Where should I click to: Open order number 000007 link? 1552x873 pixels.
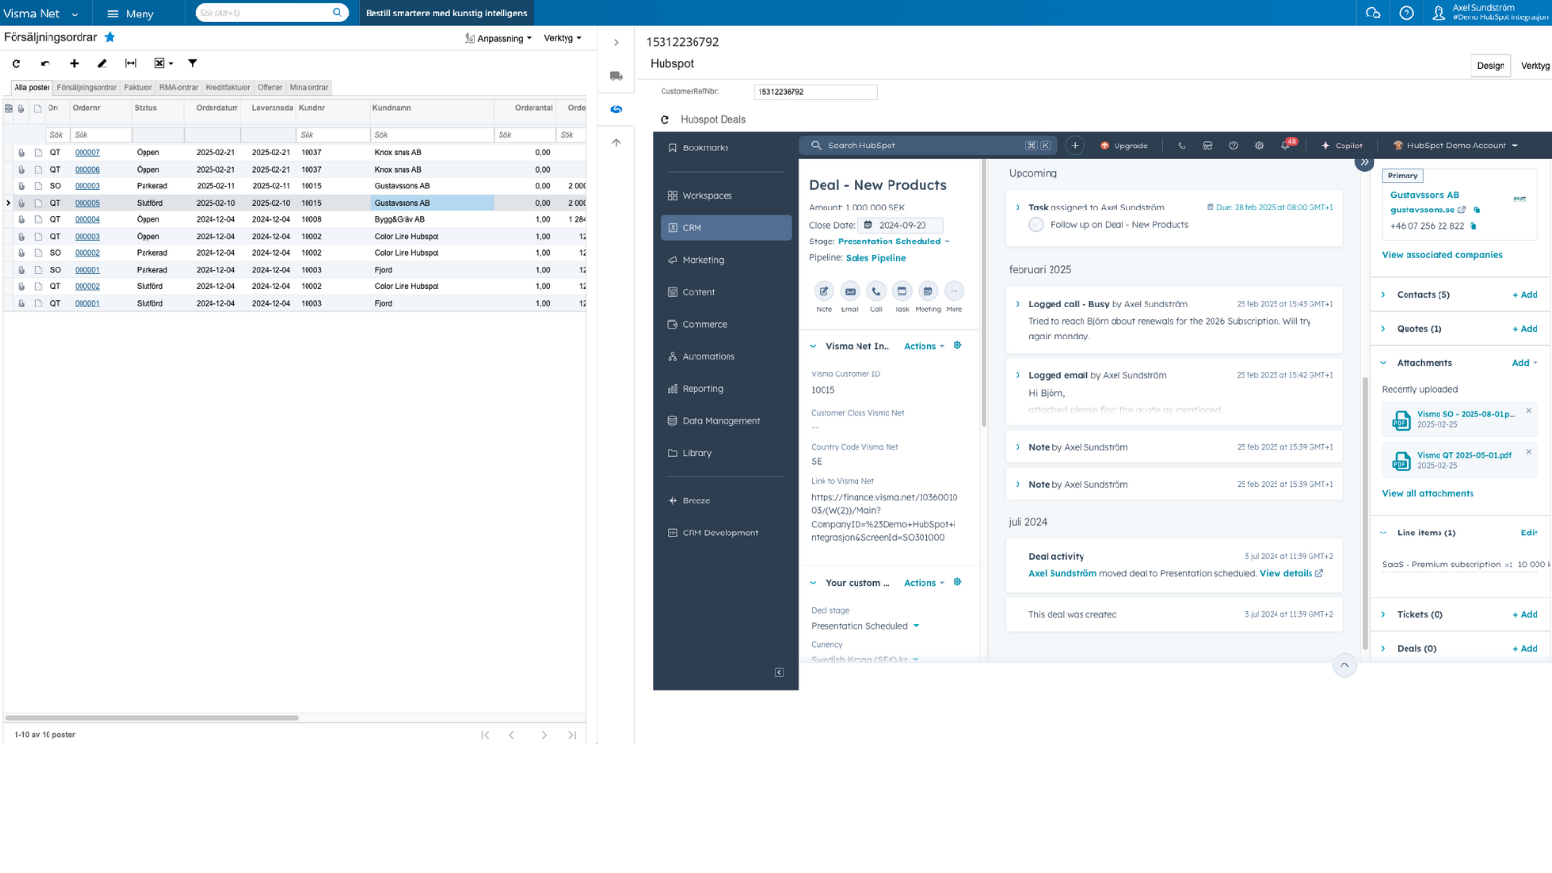click(87, 153)
